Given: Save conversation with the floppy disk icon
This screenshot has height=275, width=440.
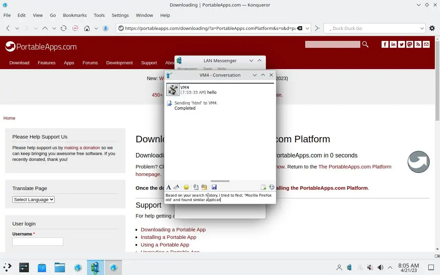Looking at the screenshot, I should 214,187.
